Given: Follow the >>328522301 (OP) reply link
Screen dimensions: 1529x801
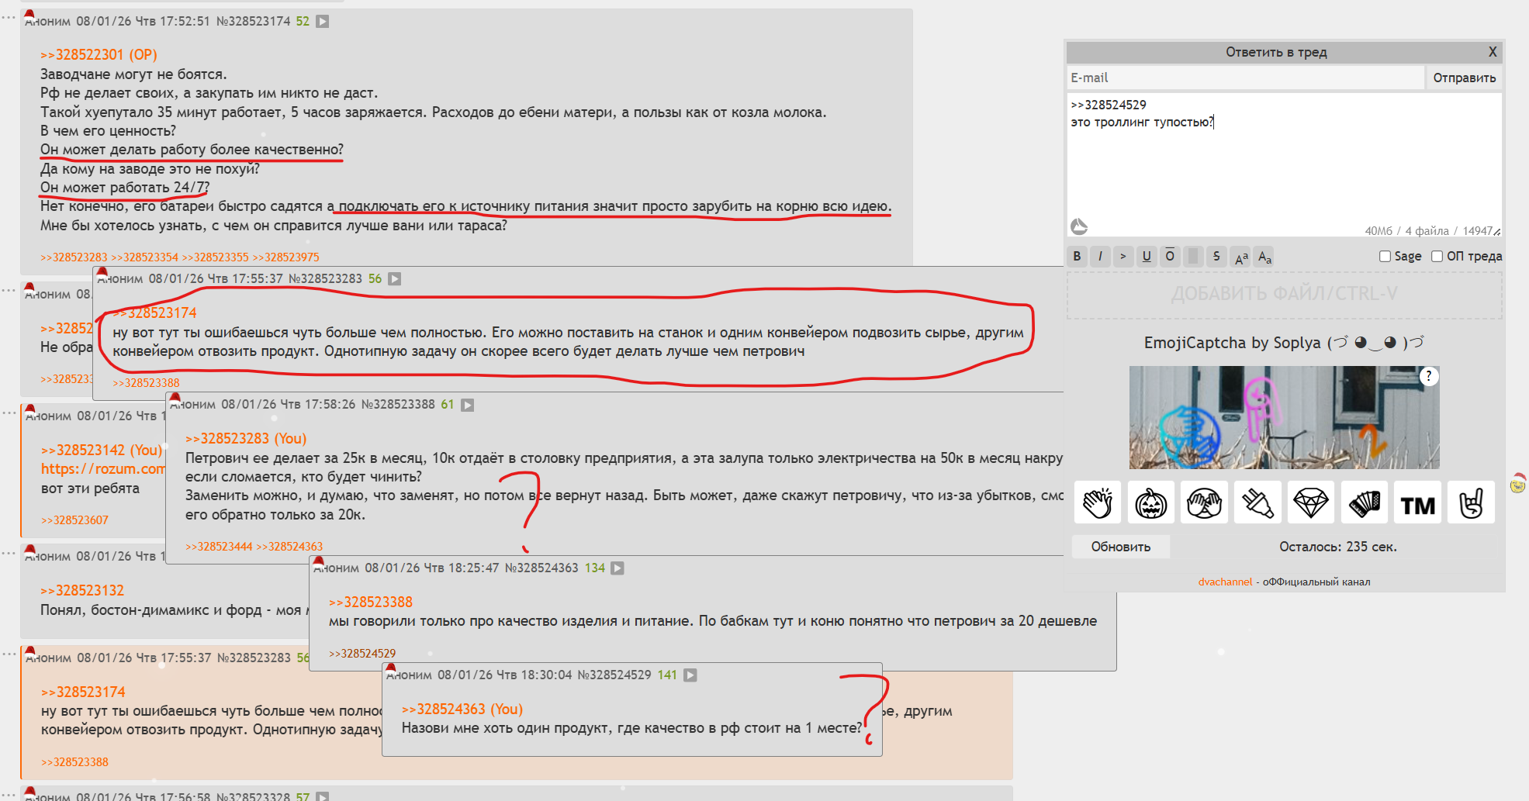Looking at the screenshot, I should pos(99,55).
